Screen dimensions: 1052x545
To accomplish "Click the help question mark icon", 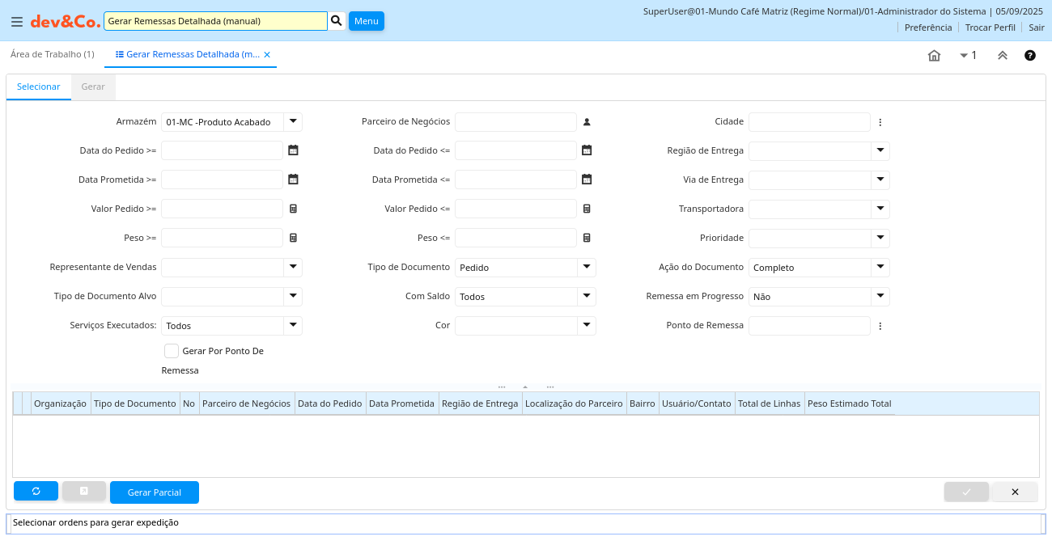I will coord(1030,56).
